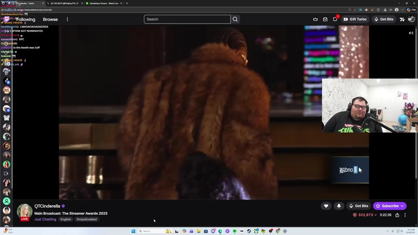
Task: Open the Prime Loot crown icon
Action: pos(315,19)
